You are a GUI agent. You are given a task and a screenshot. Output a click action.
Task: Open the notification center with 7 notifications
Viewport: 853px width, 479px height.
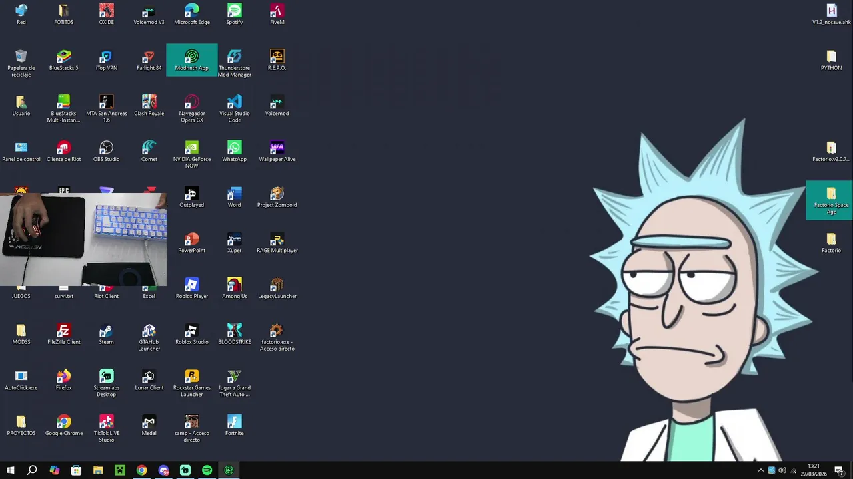pos(840,470)
